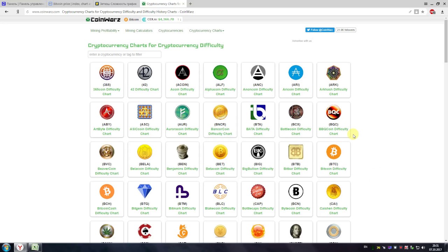This screenshot has height=252, width=448.
Task: Click the ArtByte red star logo
Action: tap(107, 112)
